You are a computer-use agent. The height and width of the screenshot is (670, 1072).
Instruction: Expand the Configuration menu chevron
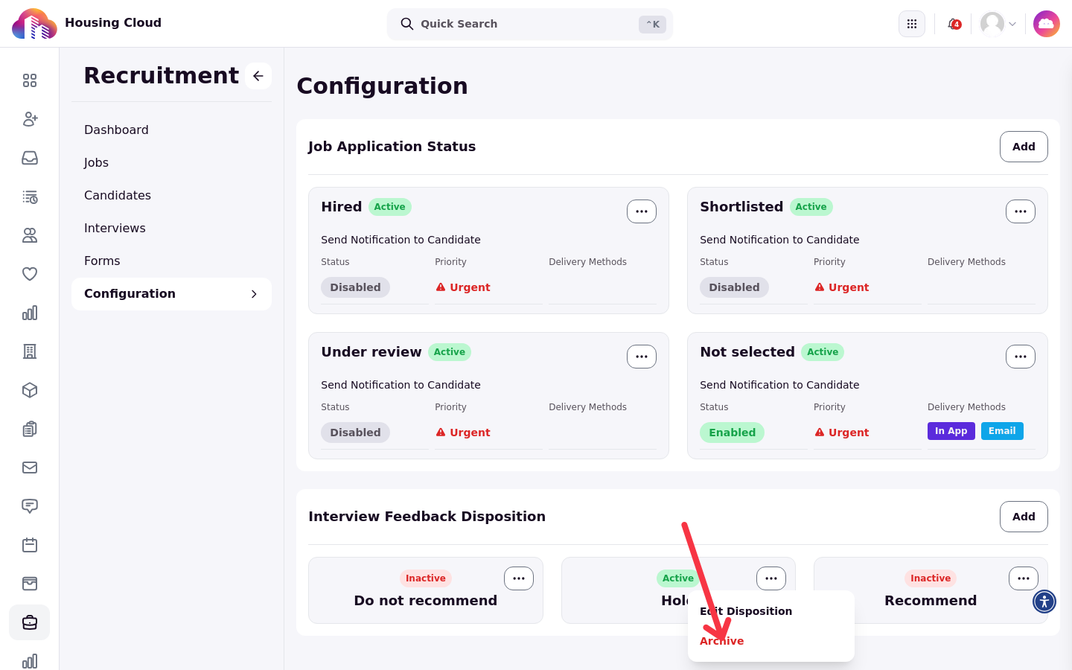coord(254,294)
